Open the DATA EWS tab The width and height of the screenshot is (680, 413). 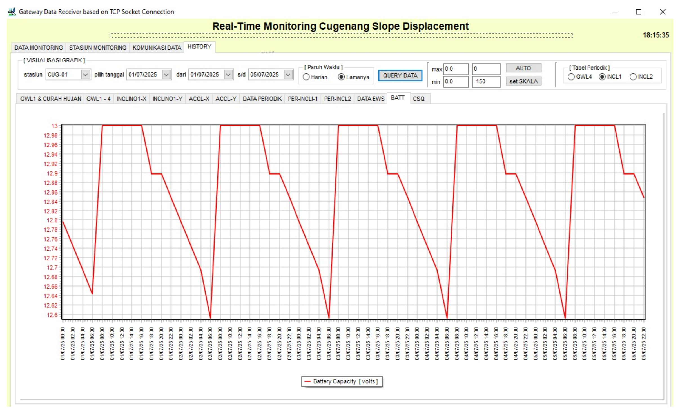371,99
